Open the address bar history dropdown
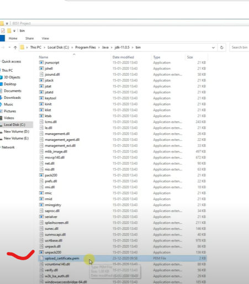249x284 pixels. point(213,48)
